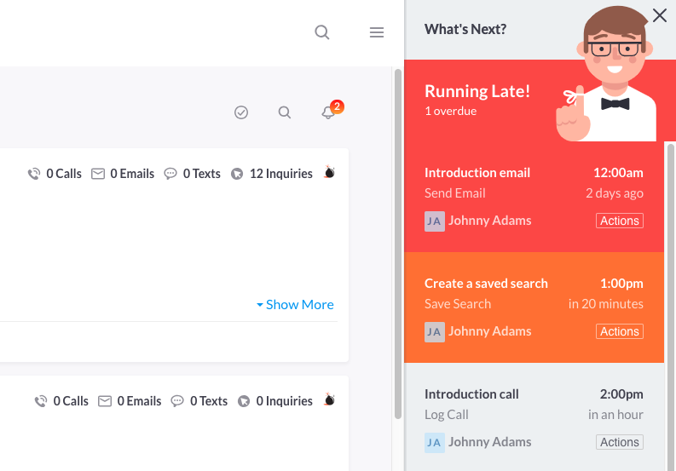Image resolution: width=676 pixels, height=471 pixels.
Task: Click the in 20 minutes label
Action: click(606, 304)
